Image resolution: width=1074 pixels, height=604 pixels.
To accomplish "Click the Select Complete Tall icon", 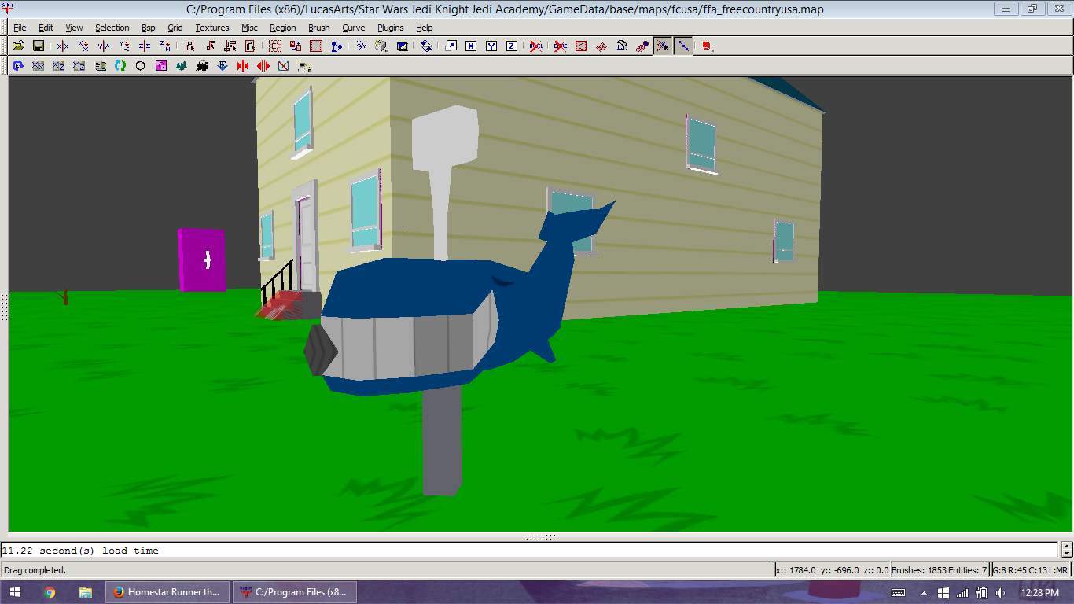I will 189,46.
